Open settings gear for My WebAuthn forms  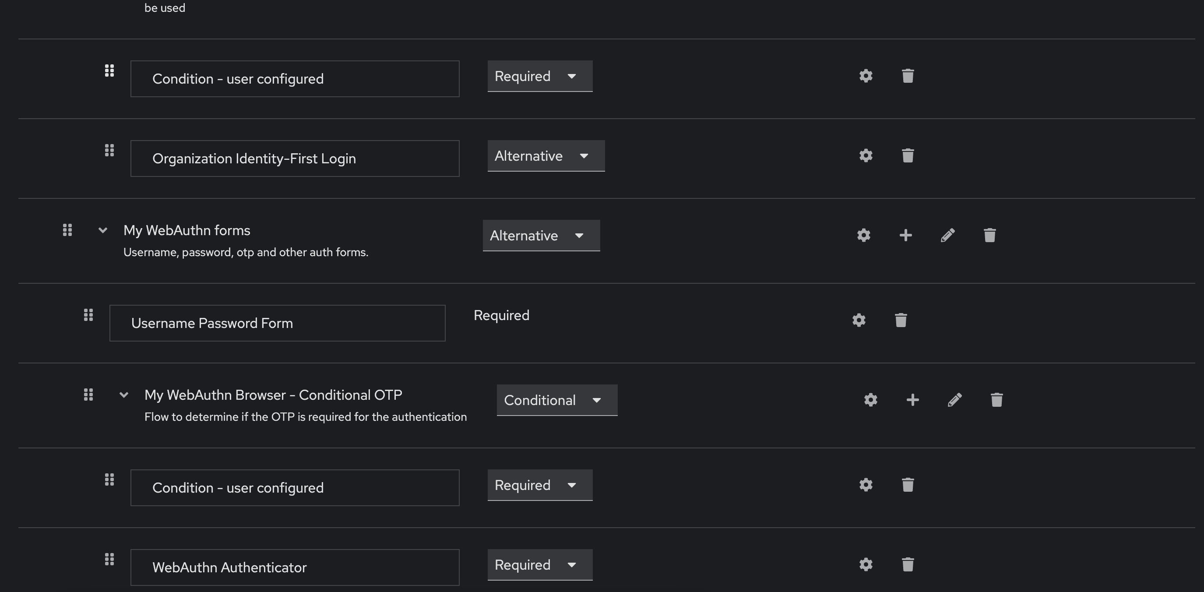tap(863, 235)
